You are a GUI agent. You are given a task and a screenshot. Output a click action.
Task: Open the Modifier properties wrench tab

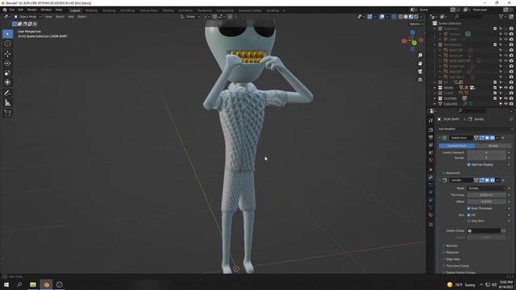coord(431,177)
